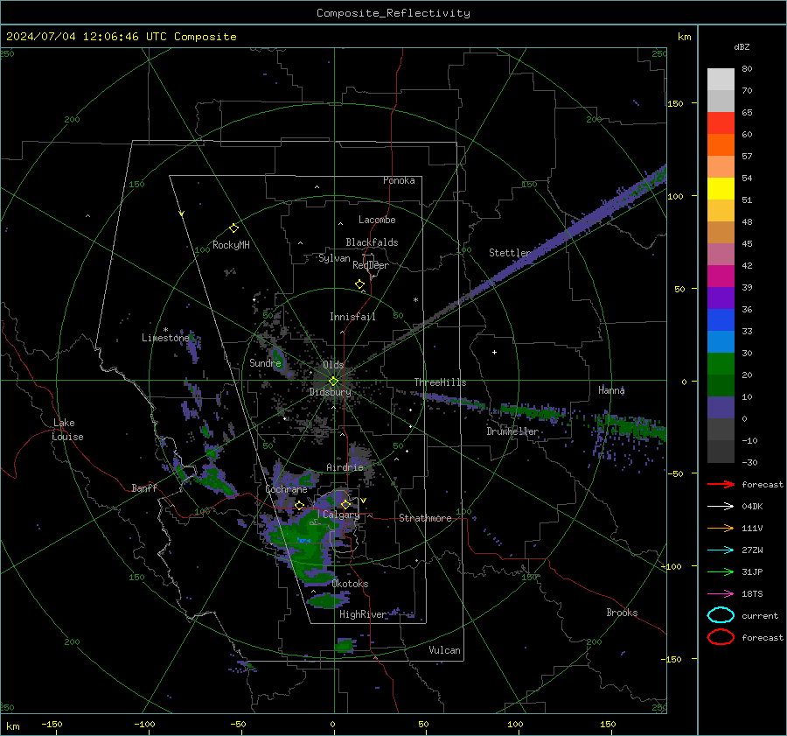Click the light gray 70-80 dBZ swatch

tap(721, 80)
